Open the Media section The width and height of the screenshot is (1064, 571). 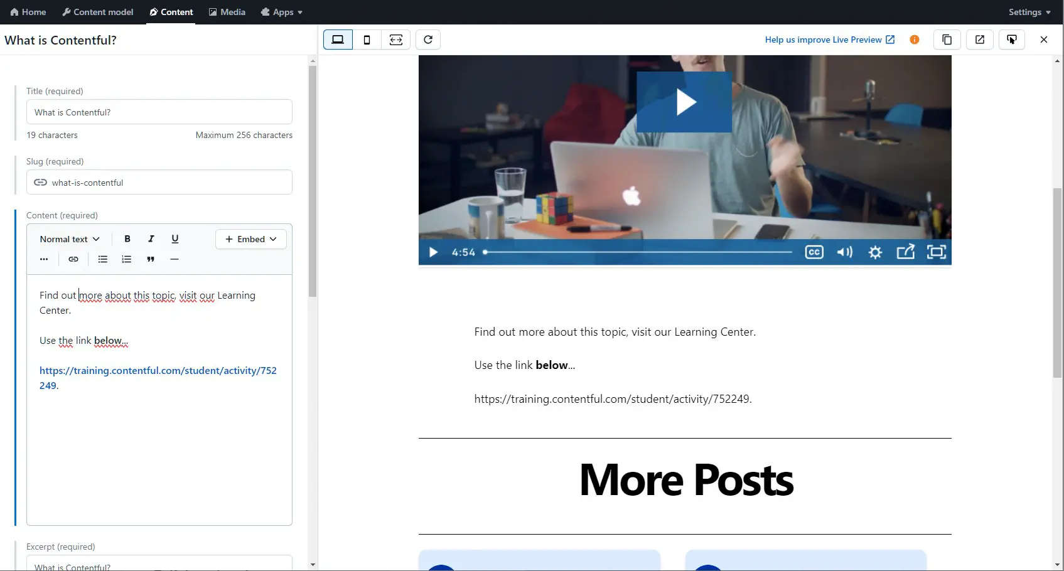227,12
